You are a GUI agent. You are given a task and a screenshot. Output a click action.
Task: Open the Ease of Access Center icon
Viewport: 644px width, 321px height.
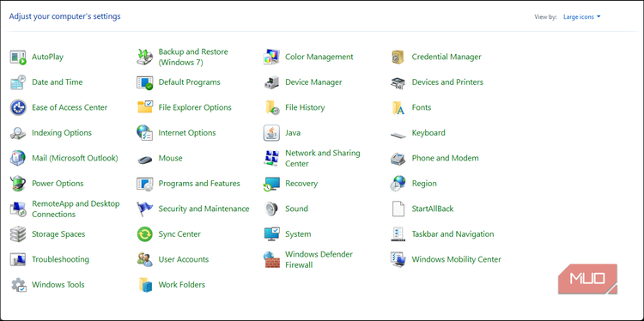pyautogui.click(x=18, y=108)
